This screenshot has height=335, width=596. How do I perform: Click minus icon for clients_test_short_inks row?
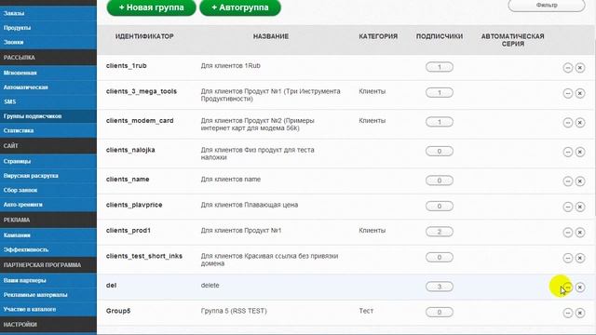(x=568, y=258)
